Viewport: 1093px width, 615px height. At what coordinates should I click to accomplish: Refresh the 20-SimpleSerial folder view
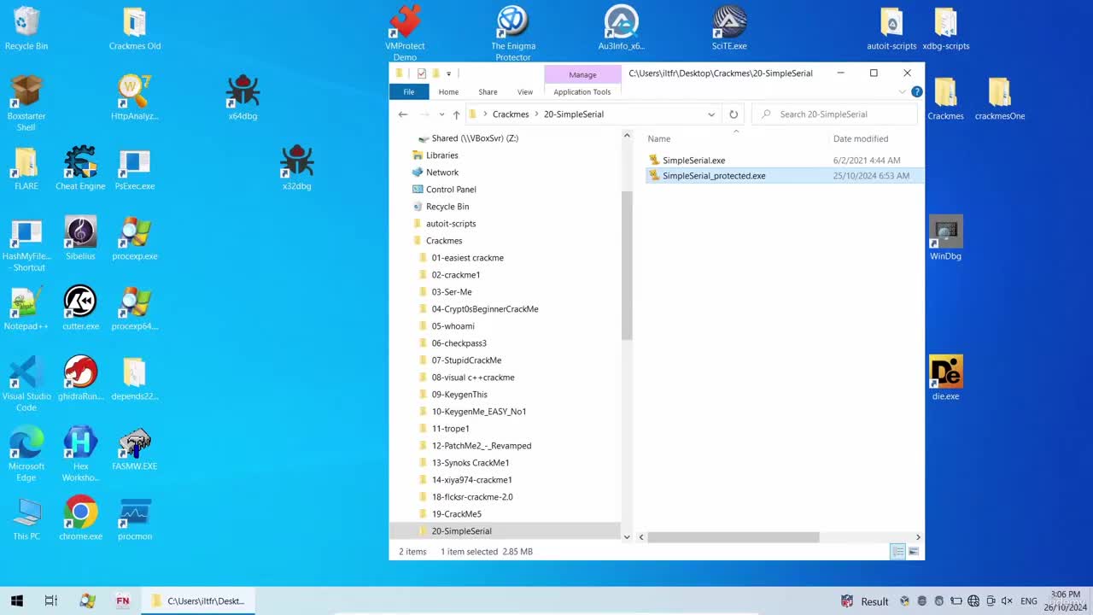click(x=733, y=114)
